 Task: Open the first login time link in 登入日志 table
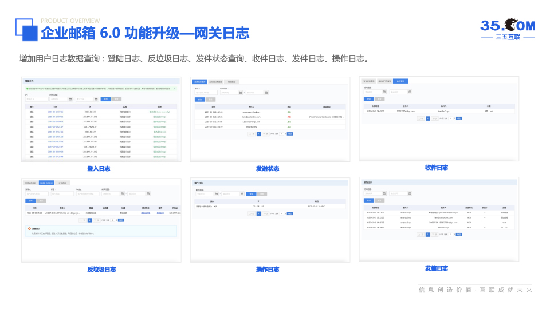(x=55, y=112)
